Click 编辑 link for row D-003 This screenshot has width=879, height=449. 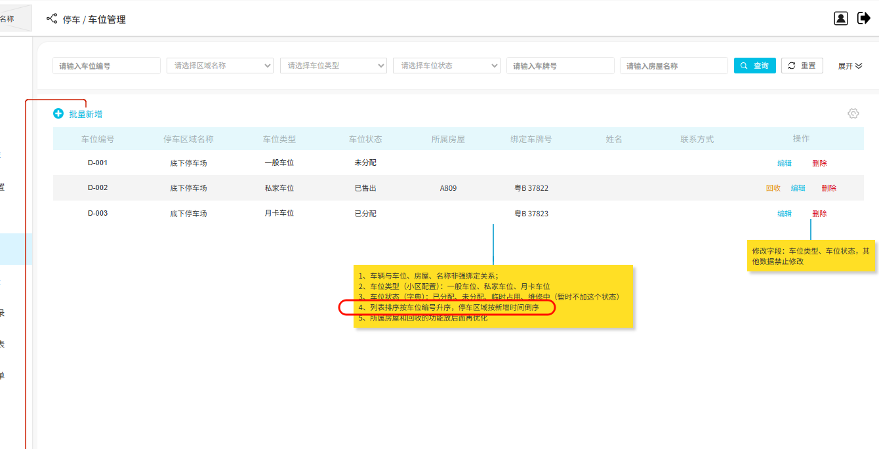pos(784,214)
